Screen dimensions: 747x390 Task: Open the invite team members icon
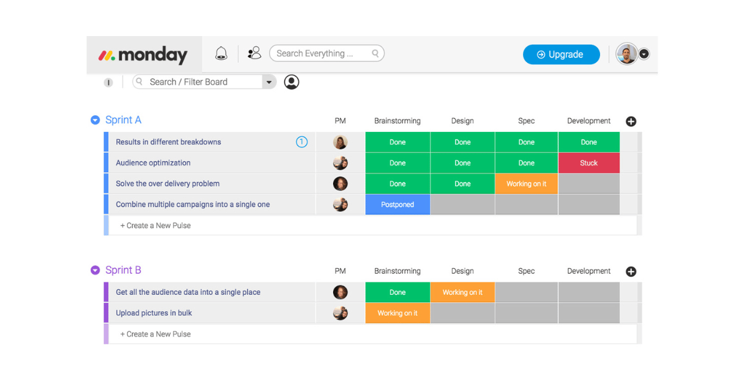click(254, 53)
